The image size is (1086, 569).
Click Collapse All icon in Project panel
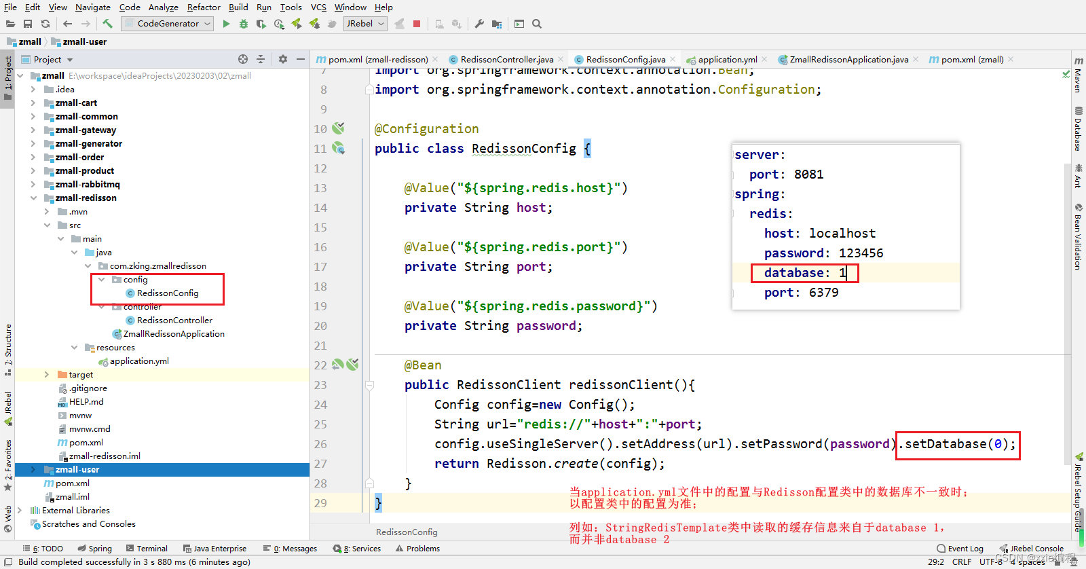click(x=261, y=59)
